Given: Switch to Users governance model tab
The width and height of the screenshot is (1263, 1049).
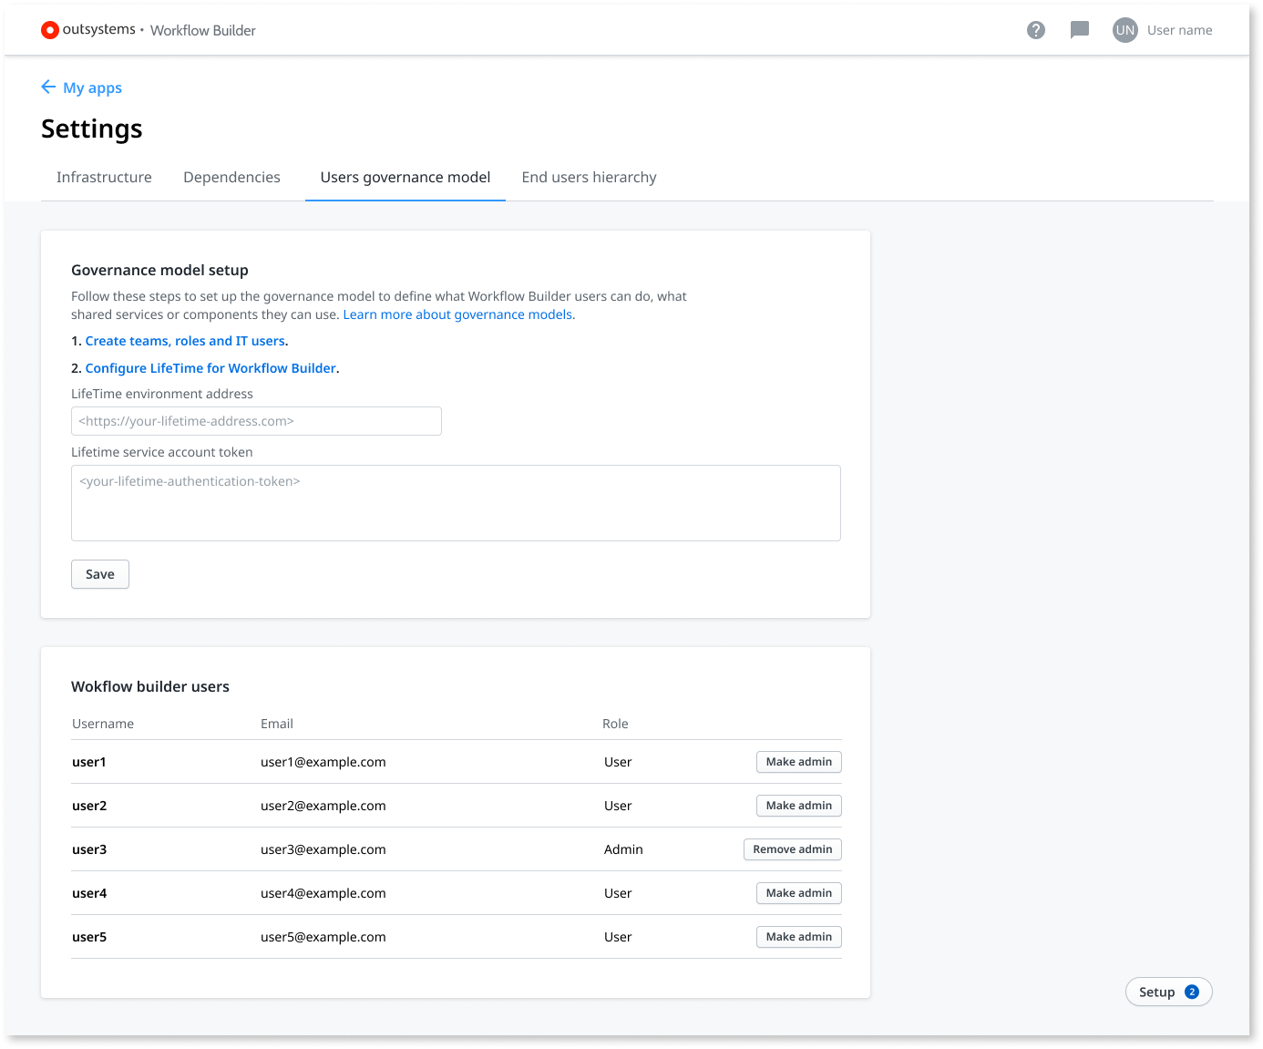Looking at the screenshot, I should point(405,177).
